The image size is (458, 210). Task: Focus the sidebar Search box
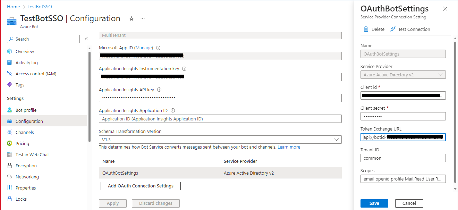point(43,39)
